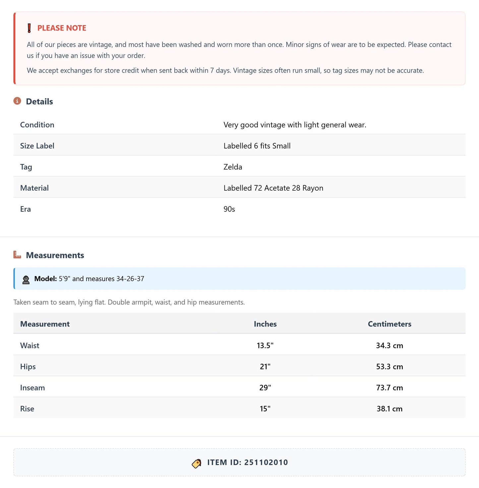
Task: Click the Hips 53.3 cm cell
Action: (389, 367)
